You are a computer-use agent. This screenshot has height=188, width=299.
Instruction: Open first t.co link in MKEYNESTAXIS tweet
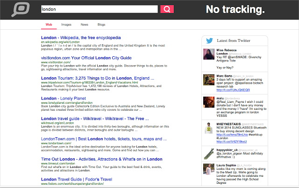click(x=232, y=134)
